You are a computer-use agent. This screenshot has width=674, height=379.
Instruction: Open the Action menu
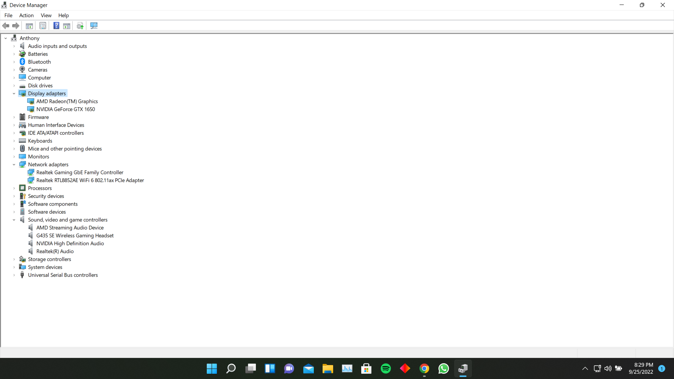[26, 15]
